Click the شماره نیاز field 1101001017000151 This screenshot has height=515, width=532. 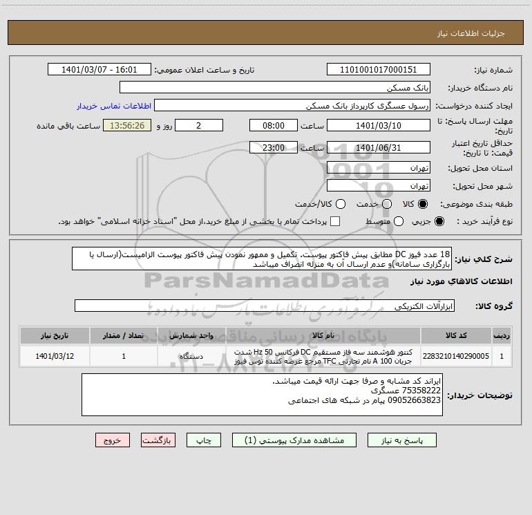[x=379, y=70]
